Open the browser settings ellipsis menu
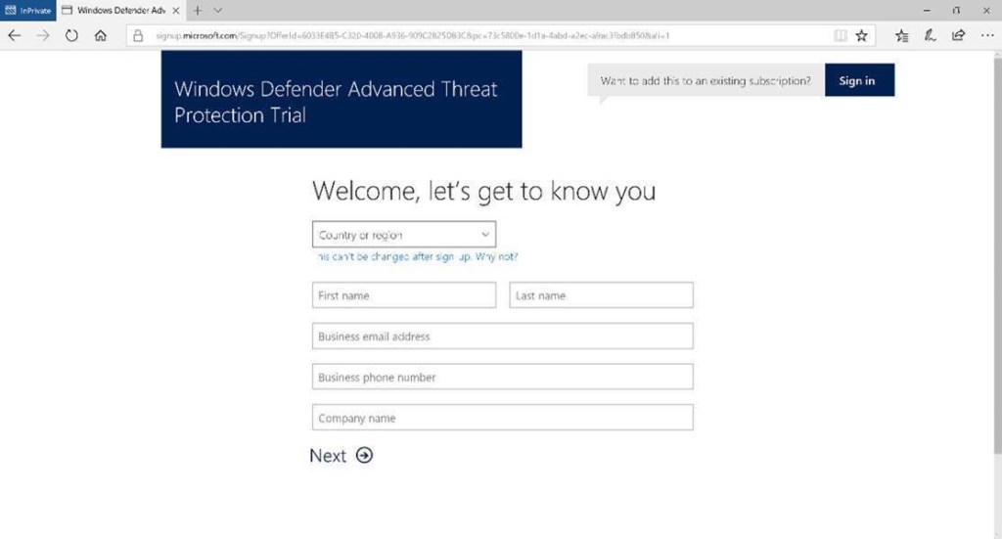 pos(987,36)
